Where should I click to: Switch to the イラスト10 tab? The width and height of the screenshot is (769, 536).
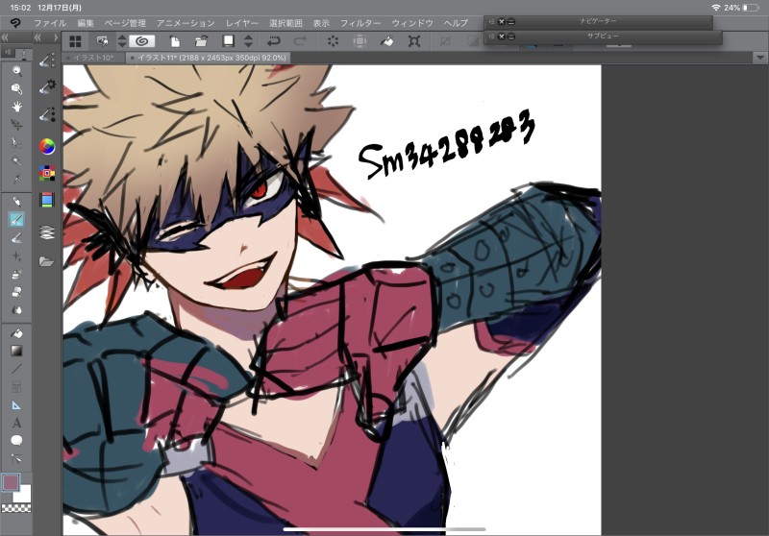tap(93, 58)
